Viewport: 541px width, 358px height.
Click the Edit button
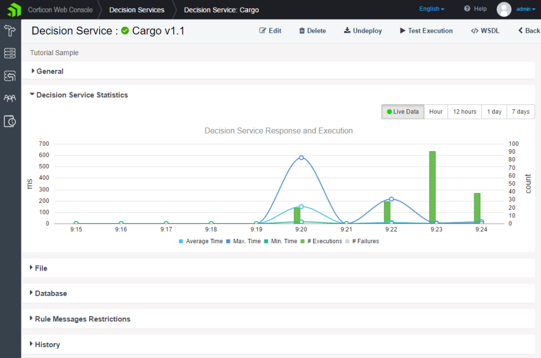(270, 31)
